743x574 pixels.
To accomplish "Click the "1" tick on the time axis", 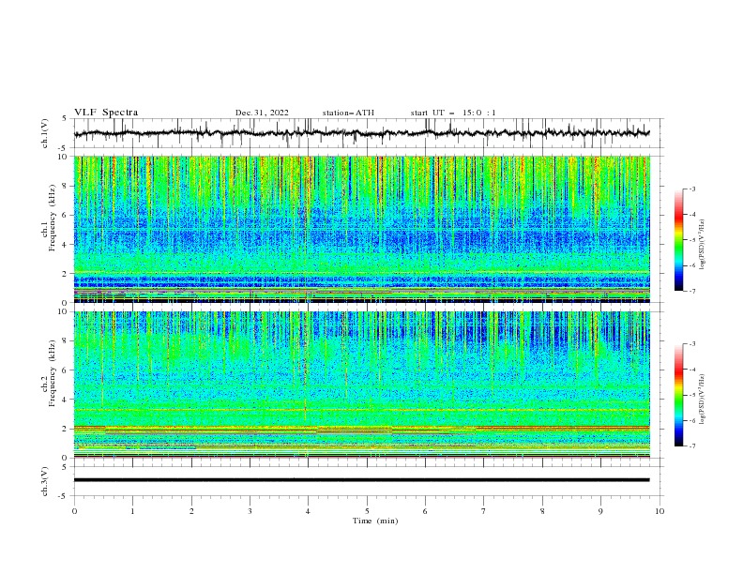I will click(x=132, y=511).
